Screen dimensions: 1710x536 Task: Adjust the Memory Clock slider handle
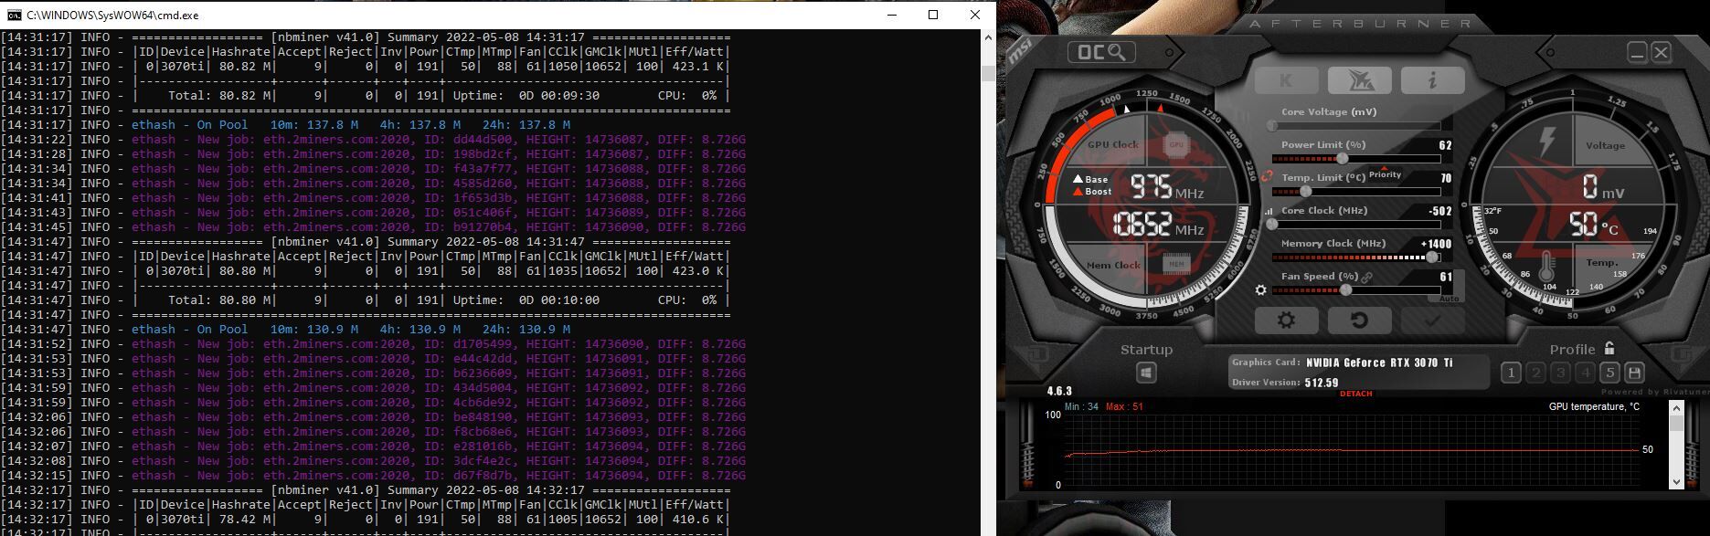coord(1431,257)
